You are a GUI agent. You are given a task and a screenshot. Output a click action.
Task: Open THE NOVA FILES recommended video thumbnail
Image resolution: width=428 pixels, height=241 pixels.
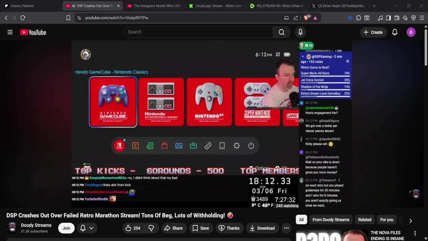click(x=331, y=235)
